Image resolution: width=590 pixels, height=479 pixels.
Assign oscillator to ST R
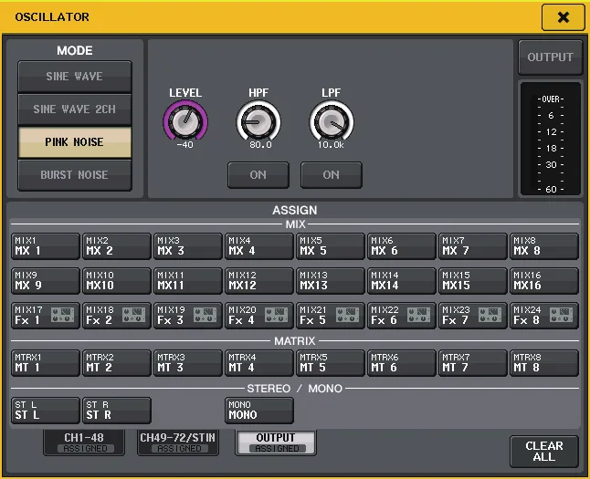point(117,411)
